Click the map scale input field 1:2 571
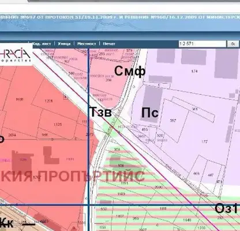Image resolution: width=240 pixels, height=231 pixels. click(202, 44)
